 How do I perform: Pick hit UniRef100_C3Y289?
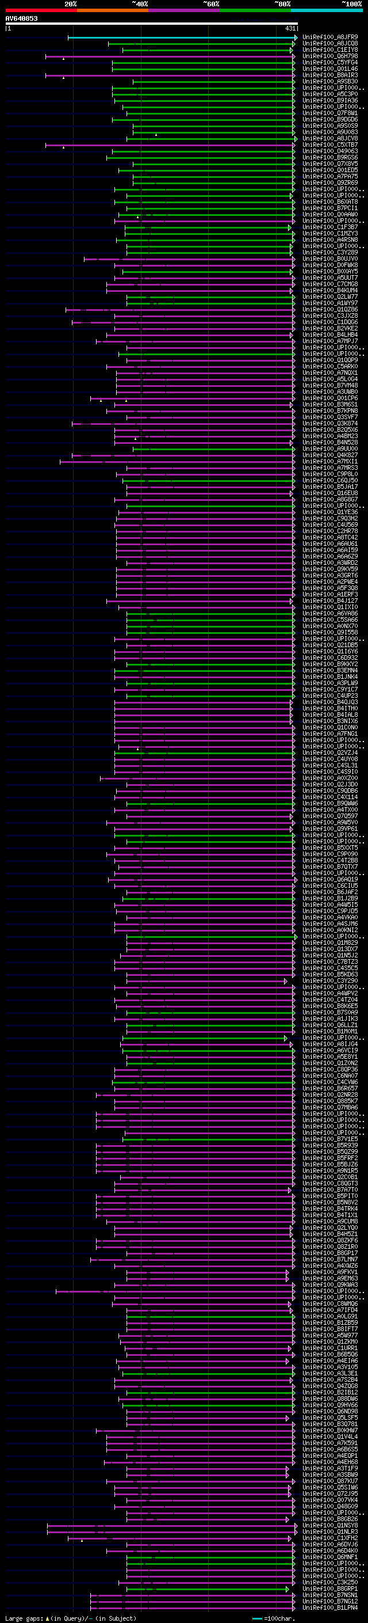330,253
